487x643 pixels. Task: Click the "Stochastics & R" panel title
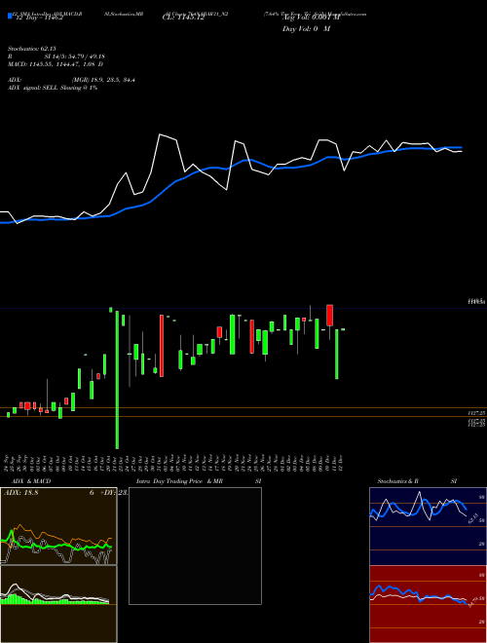coord(398,481)
